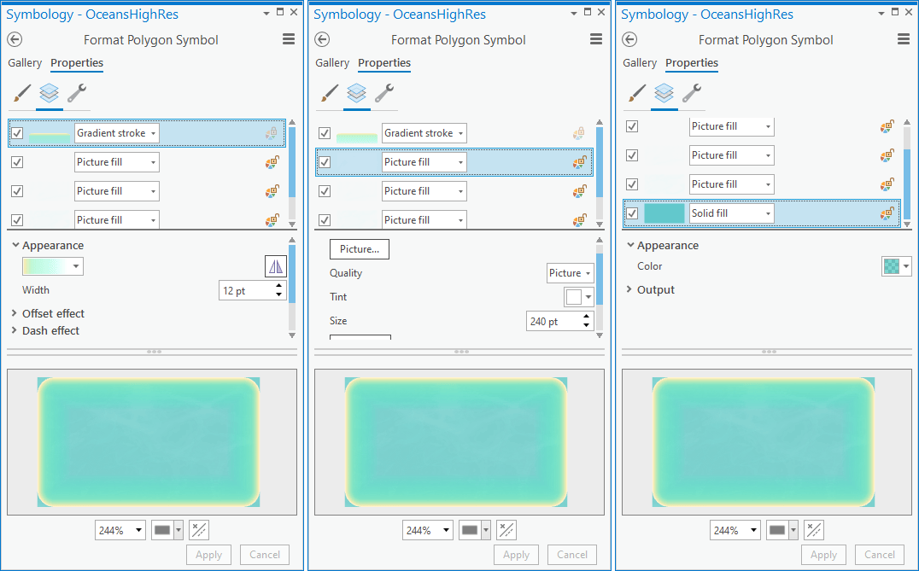Click the Gradient stroke lock icon in middle panel

click(578, 133)
